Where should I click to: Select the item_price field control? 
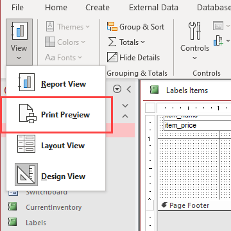pos(198,125)
